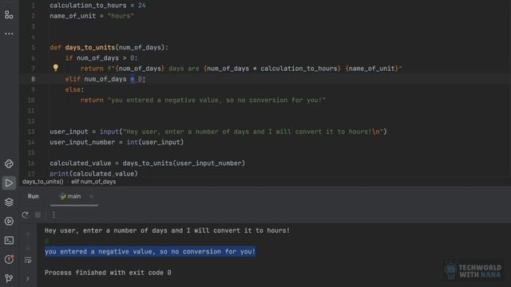Open the Git version control tool window

(x=9, y=278)
